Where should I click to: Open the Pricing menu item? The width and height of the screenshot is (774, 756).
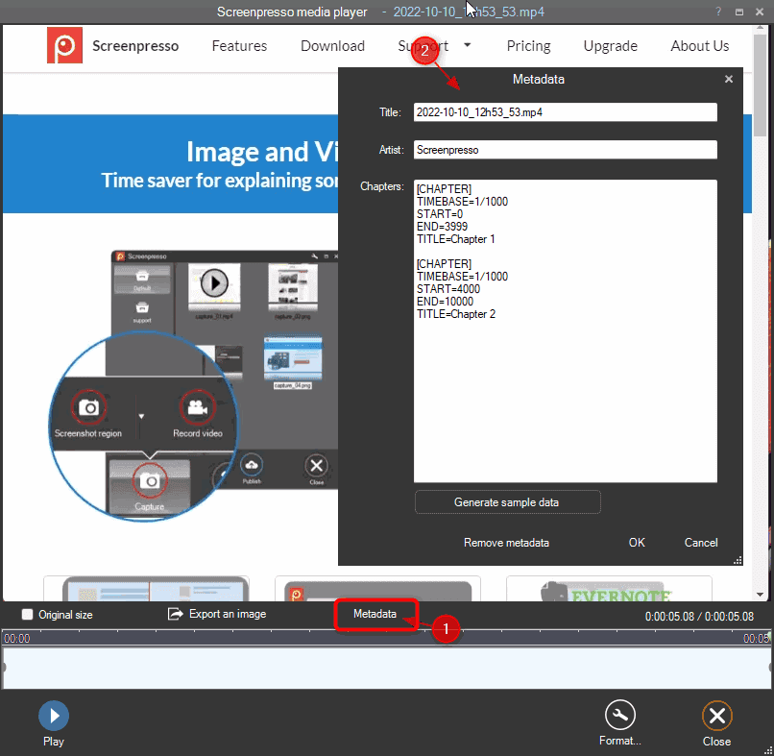click(x=528, y=46)
